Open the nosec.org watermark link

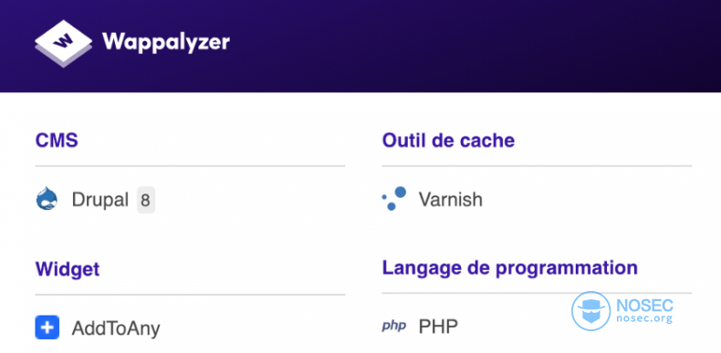tap(643, 318)
